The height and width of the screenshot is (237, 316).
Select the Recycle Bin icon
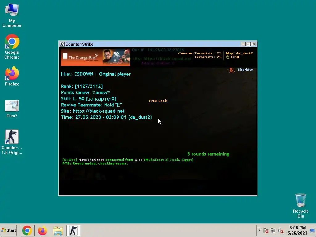301,206
